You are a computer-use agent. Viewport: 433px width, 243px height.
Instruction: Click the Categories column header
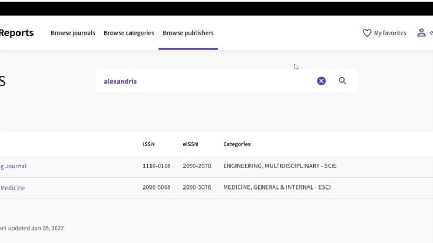click(237, 144)
